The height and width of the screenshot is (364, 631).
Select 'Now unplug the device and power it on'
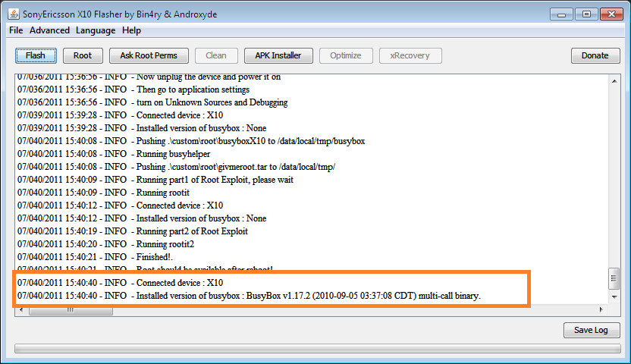149,77
